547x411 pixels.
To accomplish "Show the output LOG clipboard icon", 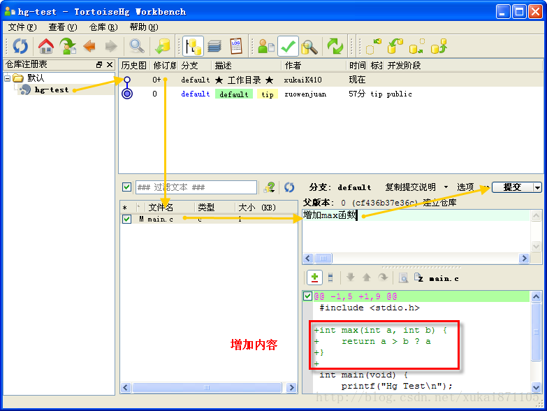I will (x=236, y=45).
